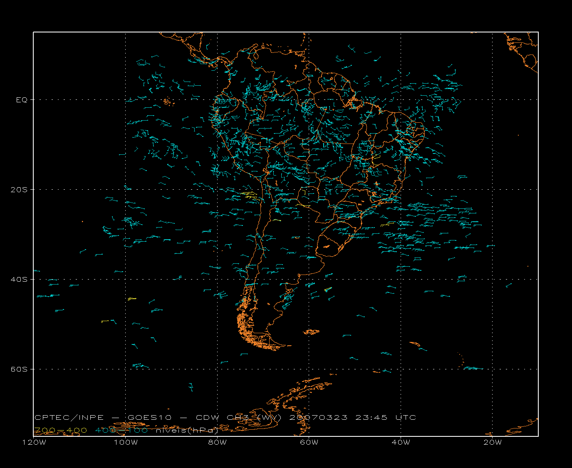Click the 40W longitude label
572x468 pixels.
(401, 442)
